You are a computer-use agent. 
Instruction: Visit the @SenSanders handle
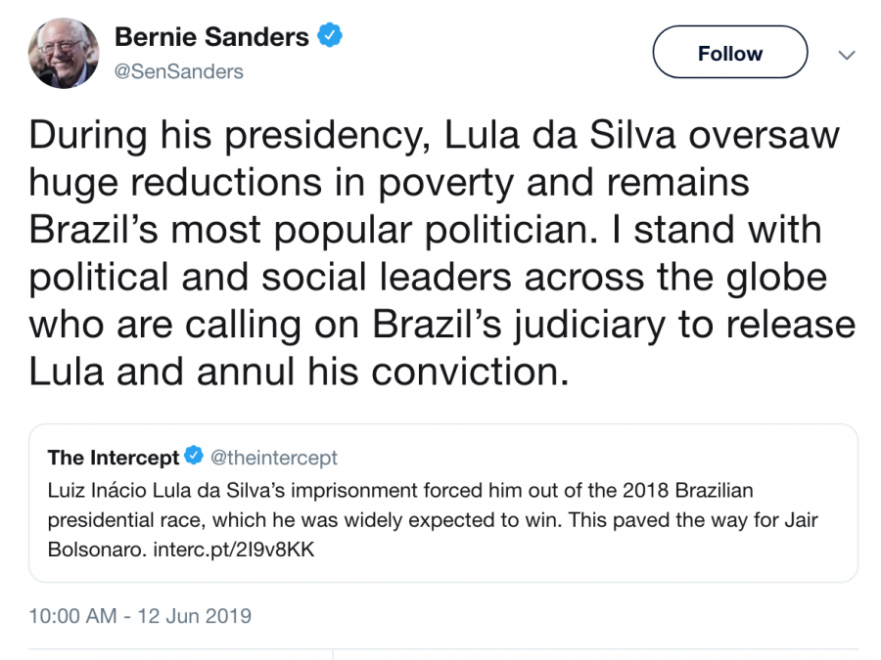pos(179,71)
